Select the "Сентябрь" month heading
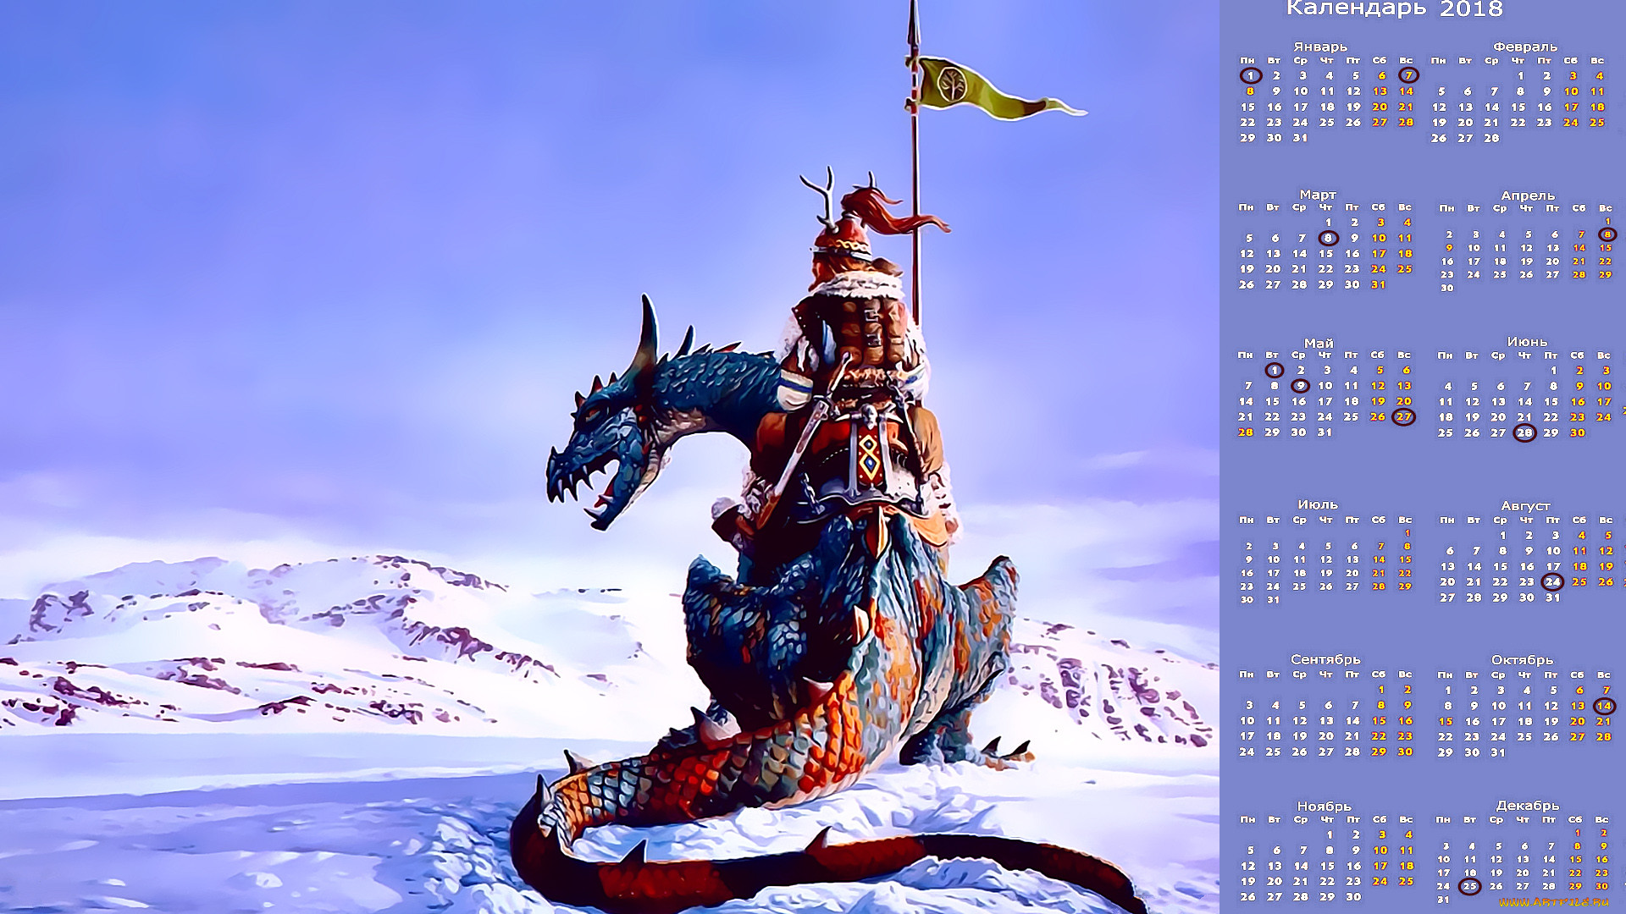This screenshot has height=914, width=1626. (x=1325, y=659)
